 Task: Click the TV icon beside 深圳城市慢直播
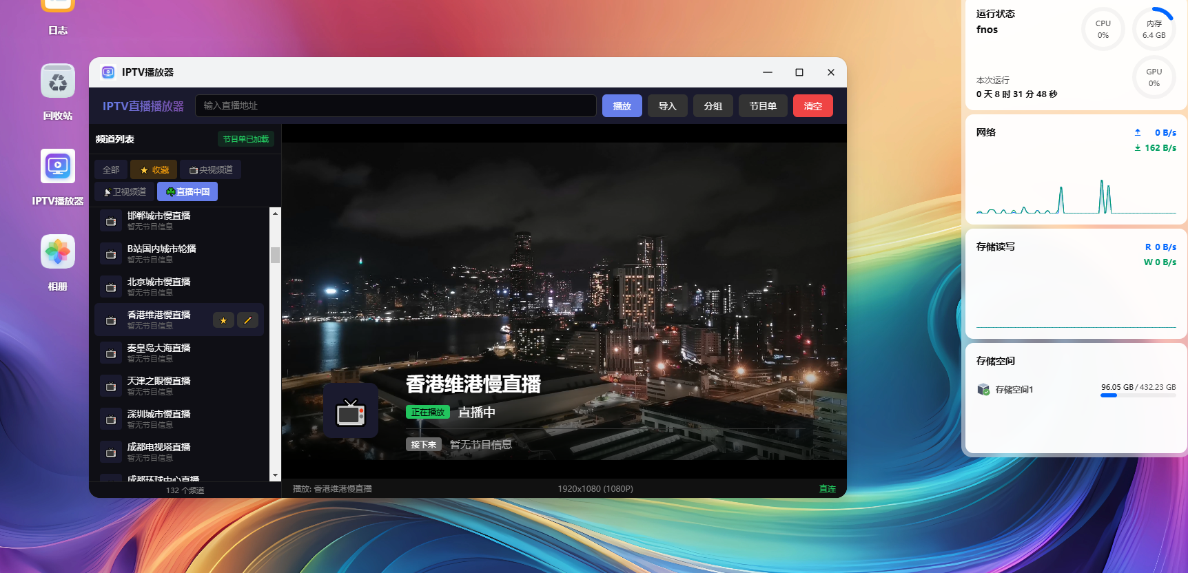(x=111, y=419)
